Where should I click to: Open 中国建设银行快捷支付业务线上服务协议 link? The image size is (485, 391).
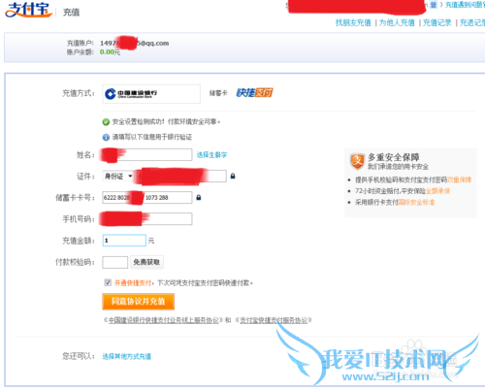(x=163, y=320)
